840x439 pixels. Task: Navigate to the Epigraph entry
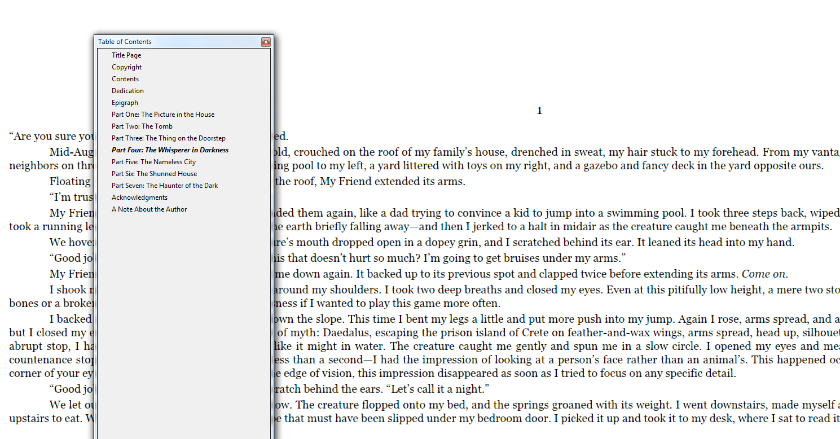point(125,103)
